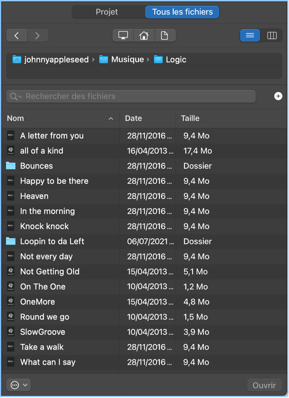Select the OneMore project name
The width and height of the screenshot is (289, 398).
coord(37,302)
